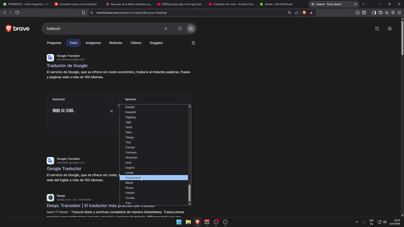This screenshot has width=404, height=227.
Task: Open the search page settings gear
Action: coord(390,28)
